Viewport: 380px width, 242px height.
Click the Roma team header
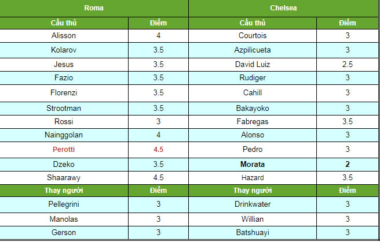point(94,8)
